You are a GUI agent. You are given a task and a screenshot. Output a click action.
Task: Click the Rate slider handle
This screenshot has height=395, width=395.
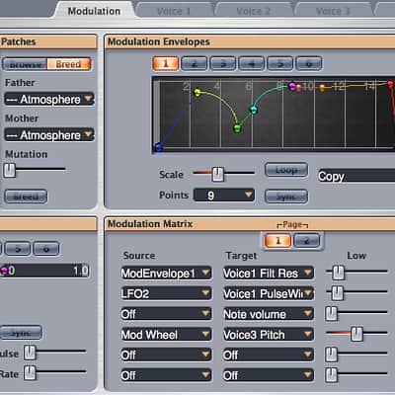click(30, 372)
